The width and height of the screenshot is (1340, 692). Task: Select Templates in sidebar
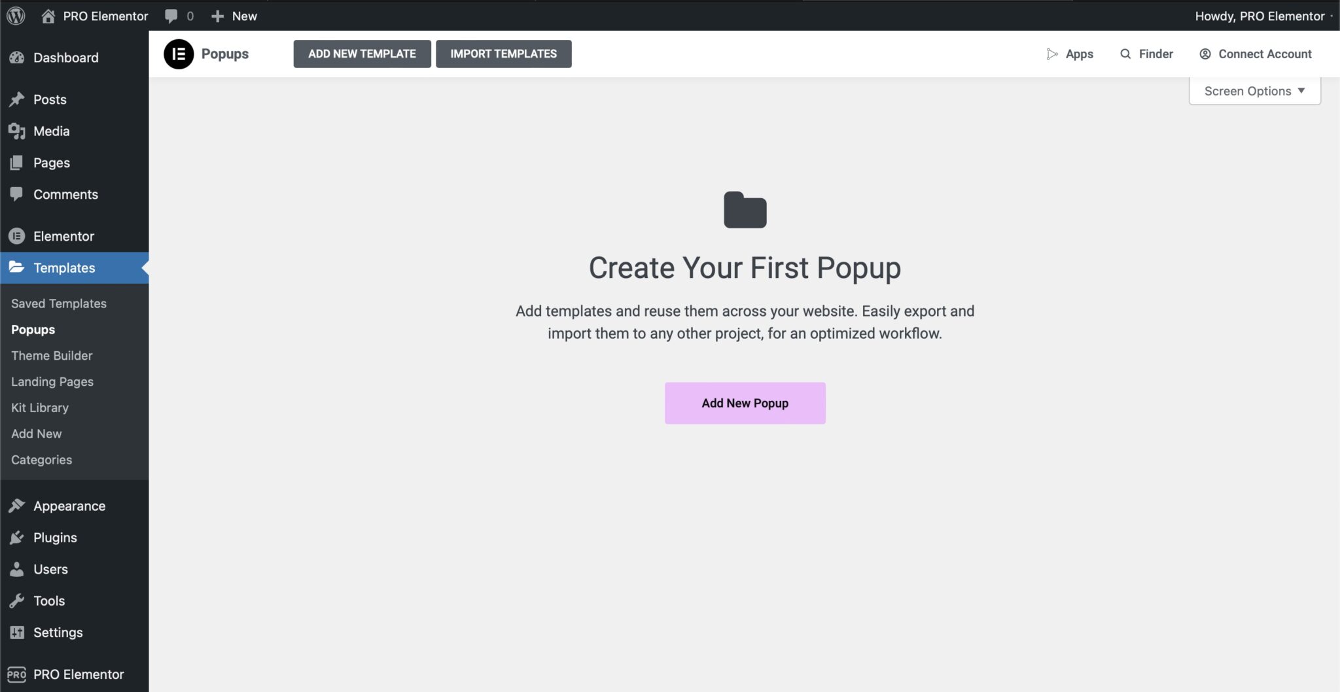tap(75, 268)
